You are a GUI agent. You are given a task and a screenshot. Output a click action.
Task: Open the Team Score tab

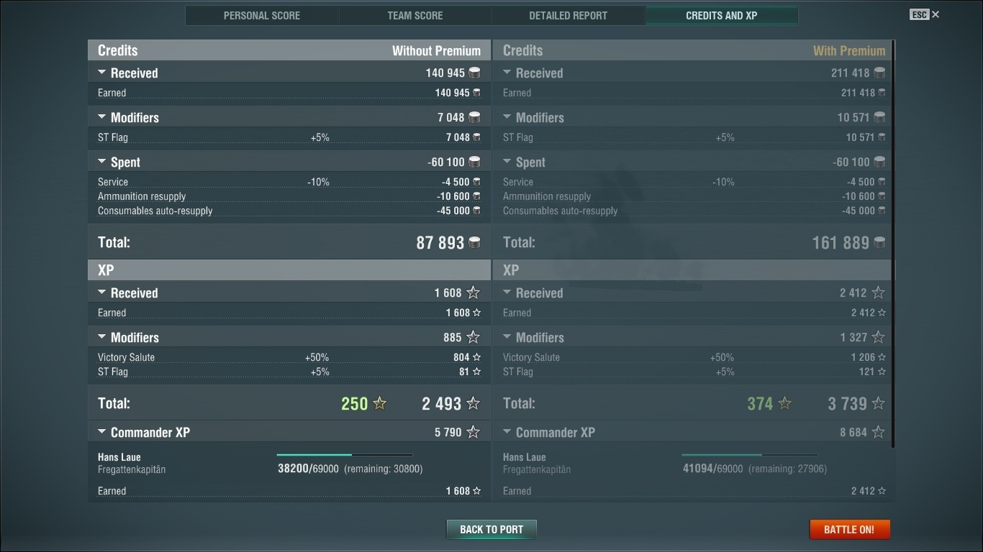pyautogui.click(x=415, y=16)
